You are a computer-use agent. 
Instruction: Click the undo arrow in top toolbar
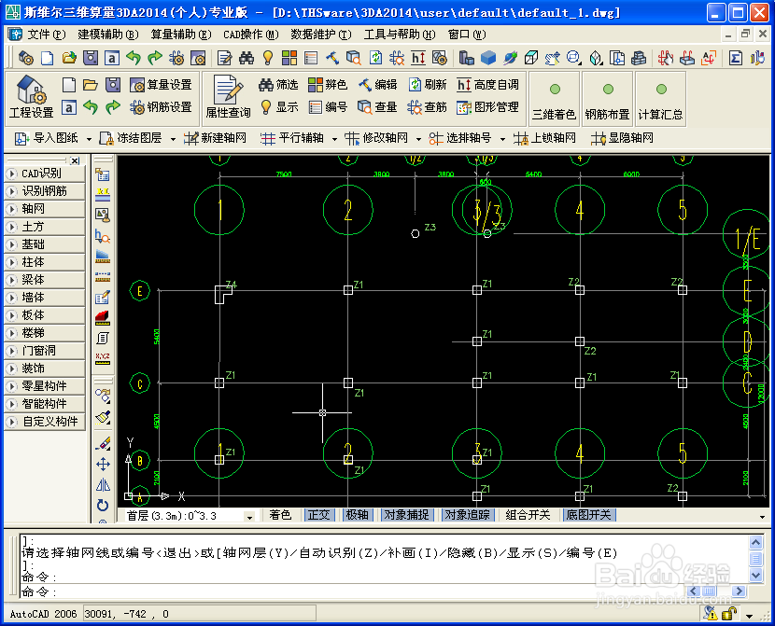(134, 58)
